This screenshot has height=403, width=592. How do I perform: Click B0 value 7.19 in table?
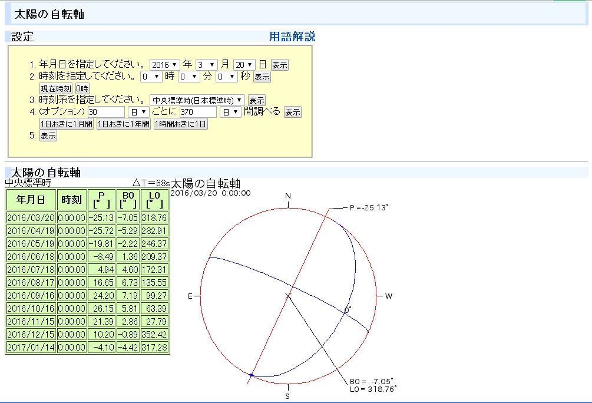(128, 295)
